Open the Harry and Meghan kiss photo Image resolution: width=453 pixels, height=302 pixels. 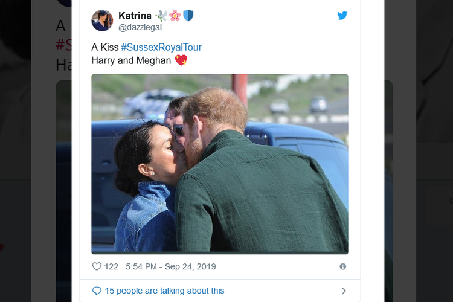(220, 164)
